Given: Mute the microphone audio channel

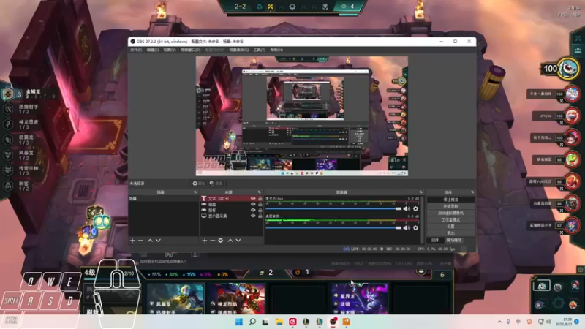Looking at the screenshot, I should coord(407,208).
